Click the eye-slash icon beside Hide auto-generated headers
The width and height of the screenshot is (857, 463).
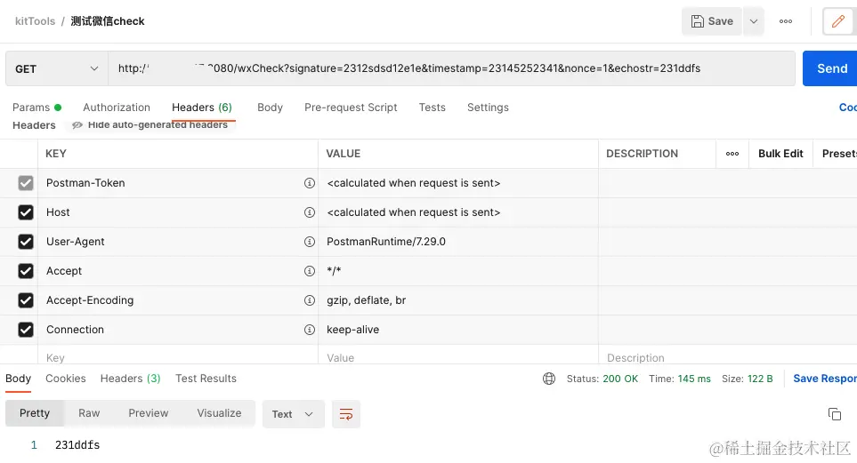(x=77, y=125)
